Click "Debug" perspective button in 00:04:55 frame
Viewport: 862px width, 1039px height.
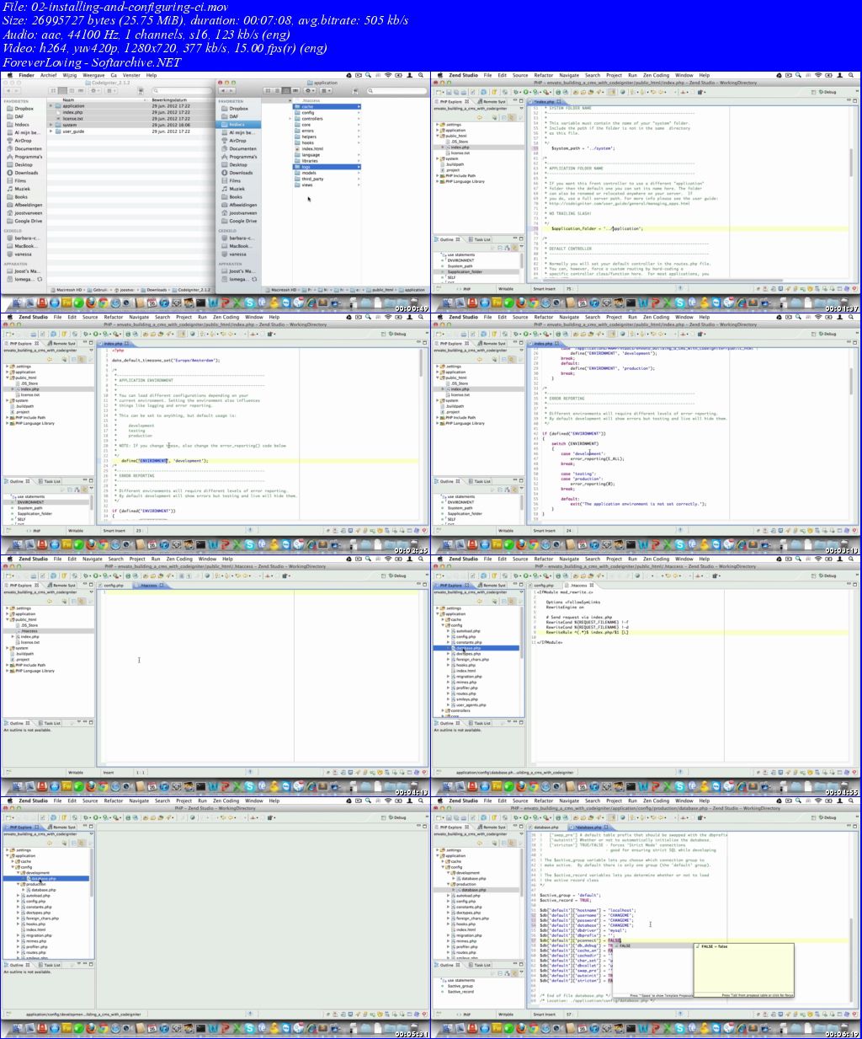(828, 576)
